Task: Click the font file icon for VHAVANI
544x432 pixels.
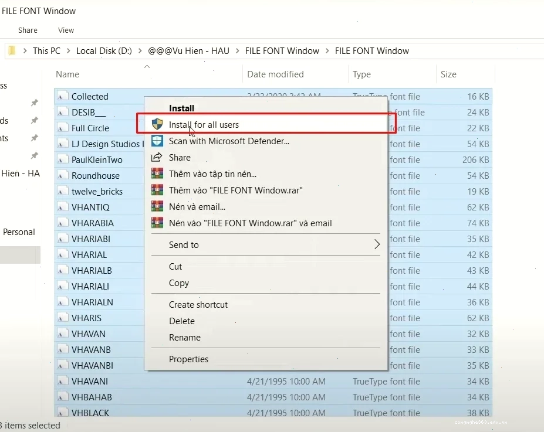Action: point(62,381)
